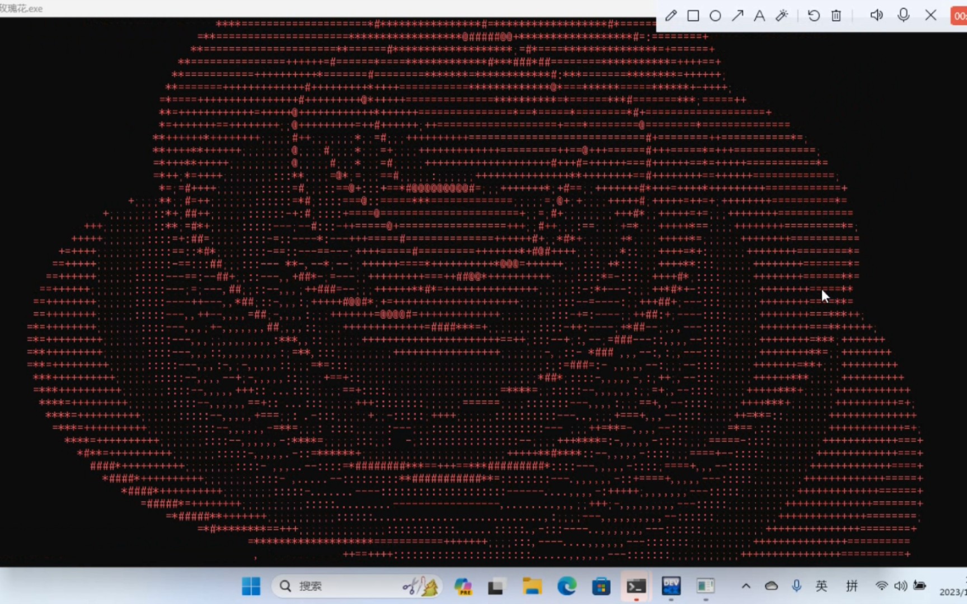Switch the 英 input method indicator

coord(821,586)
